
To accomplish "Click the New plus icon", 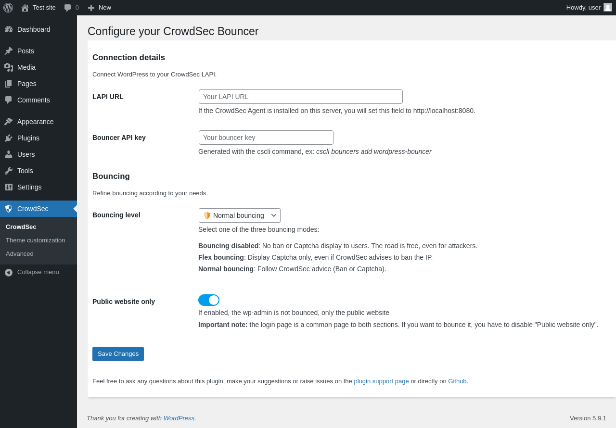I will [x=91, y=8].
